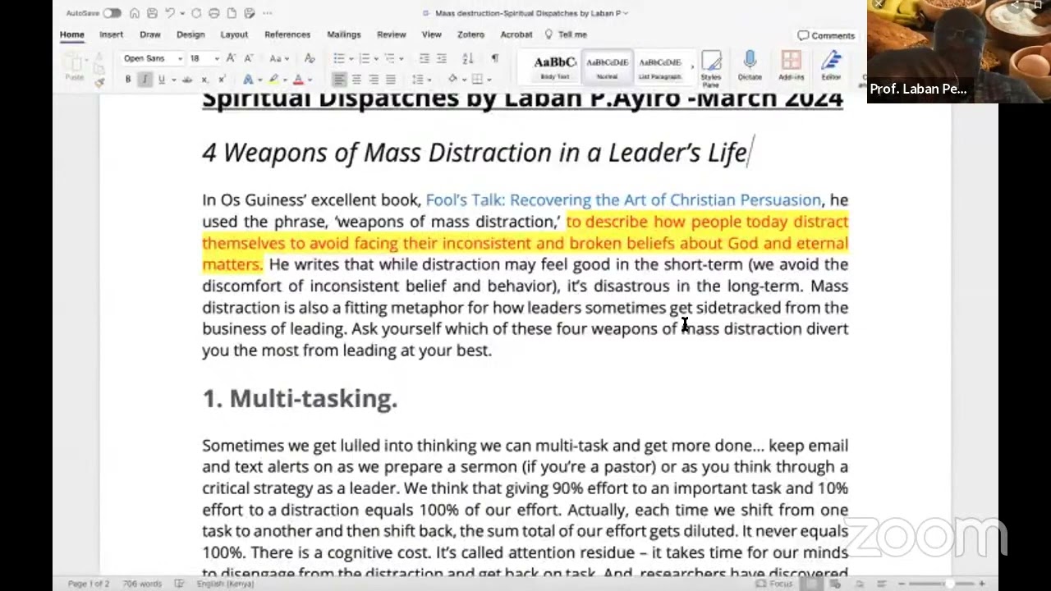This screenshot has width=1051, height=591.
Task: Switch to the Layout tab
Action: pyautogui.click(x=234, y=34)
